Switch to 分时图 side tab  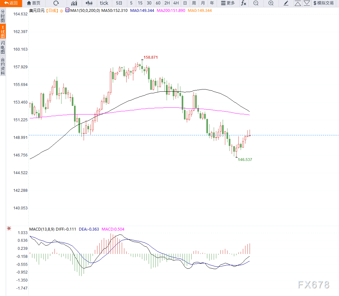[3, 16]
